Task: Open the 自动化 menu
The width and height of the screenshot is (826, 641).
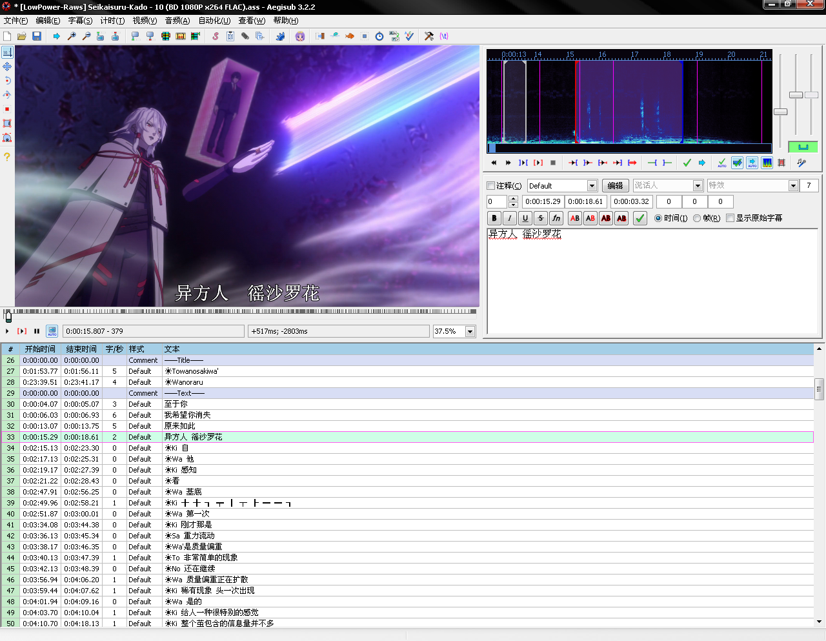Action: click(215, 21)
